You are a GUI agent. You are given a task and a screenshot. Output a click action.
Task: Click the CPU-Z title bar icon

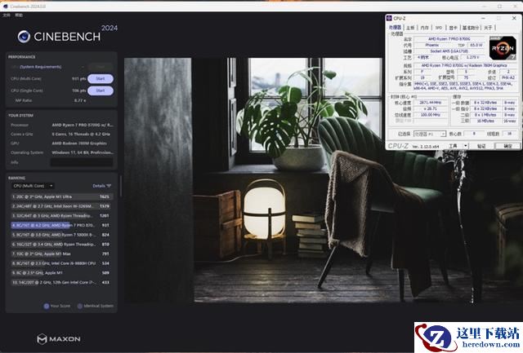point(389,18)
